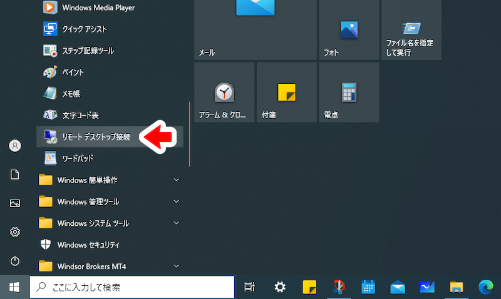Image resolution: width=501 pixels, height=299 pixels.
Task: Open File Explorer on the taskbar
Action: coord(457,287)
